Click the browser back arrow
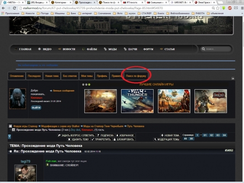 click(3, 8)
